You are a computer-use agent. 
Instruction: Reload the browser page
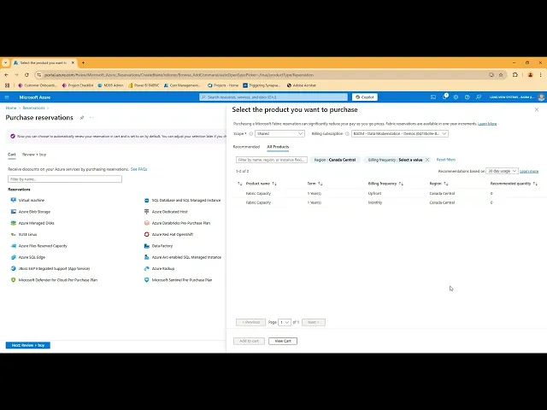(x=26, y=74)
